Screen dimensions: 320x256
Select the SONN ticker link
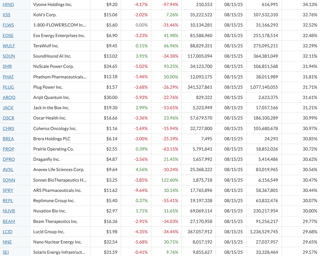coord(9,180)
